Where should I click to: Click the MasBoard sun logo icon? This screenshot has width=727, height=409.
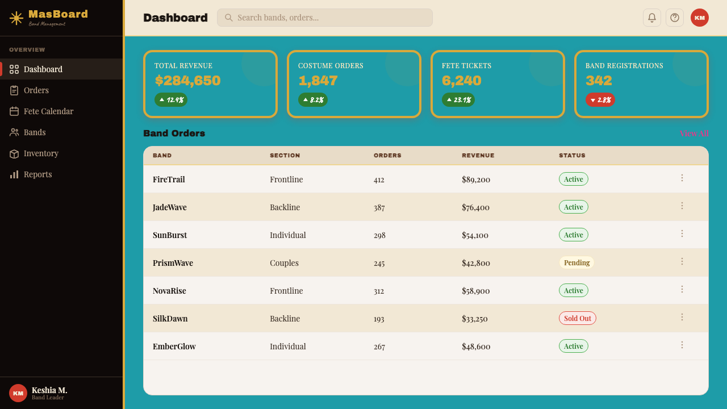pos(16,18)
